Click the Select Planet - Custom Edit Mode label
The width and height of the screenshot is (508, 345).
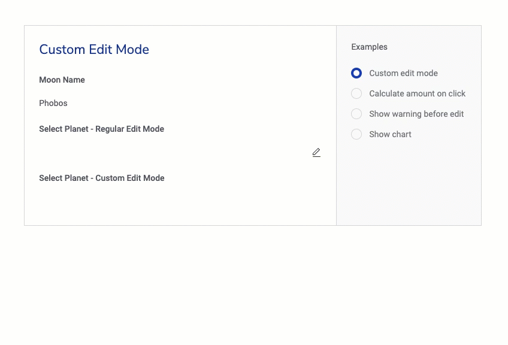[x=101, y=178]
